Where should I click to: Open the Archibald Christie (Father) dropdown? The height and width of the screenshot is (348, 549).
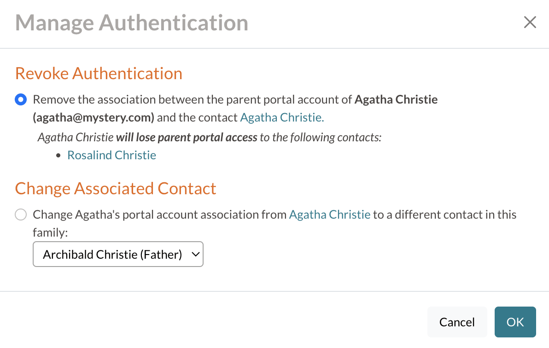tap(113, 254)
